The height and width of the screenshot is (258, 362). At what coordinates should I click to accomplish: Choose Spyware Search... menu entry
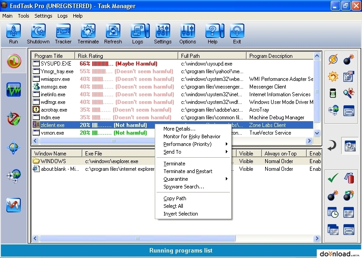point(194,187)
